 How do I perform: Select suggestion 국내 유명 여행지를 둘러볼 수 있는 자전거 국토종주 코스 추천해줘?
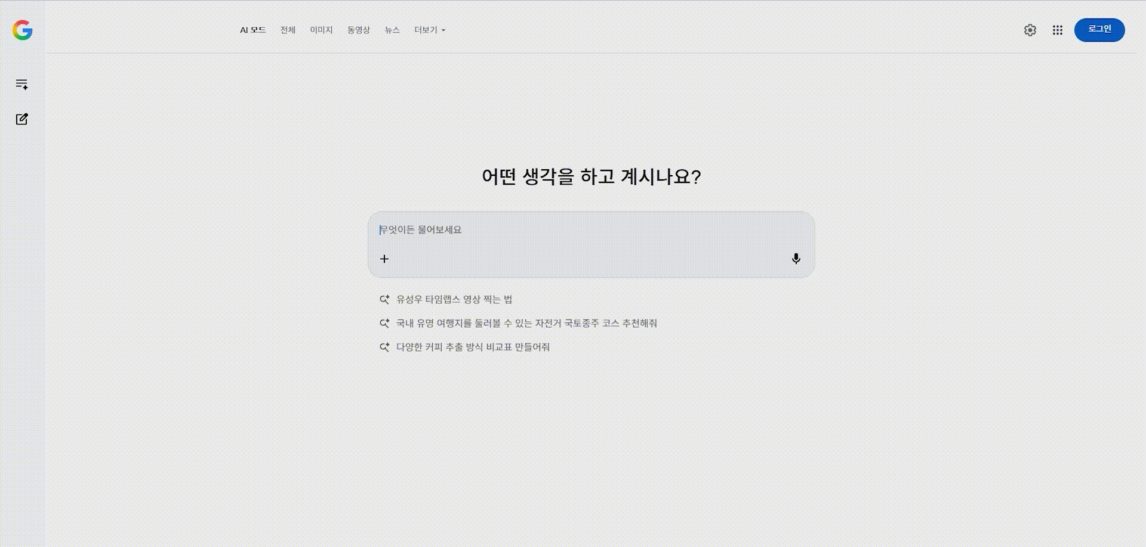pyautogui.click(x=526, y=323)
